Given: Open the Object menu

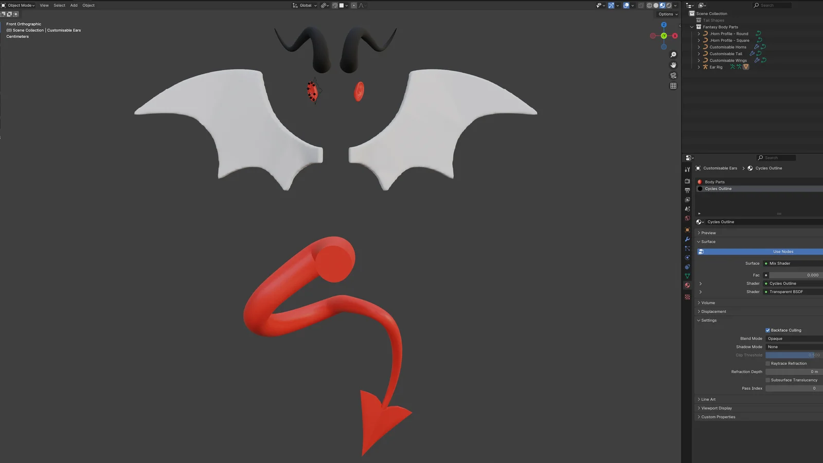Looking at the screenshot, I should click(88, 5).
